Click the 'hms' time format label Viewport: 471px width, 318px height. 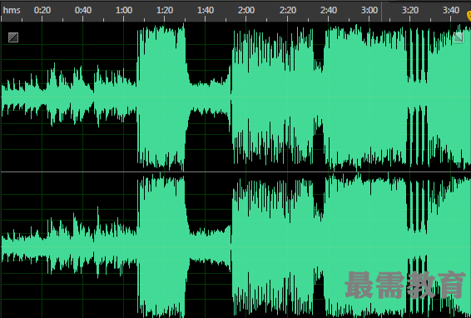(x=12, y=10)
